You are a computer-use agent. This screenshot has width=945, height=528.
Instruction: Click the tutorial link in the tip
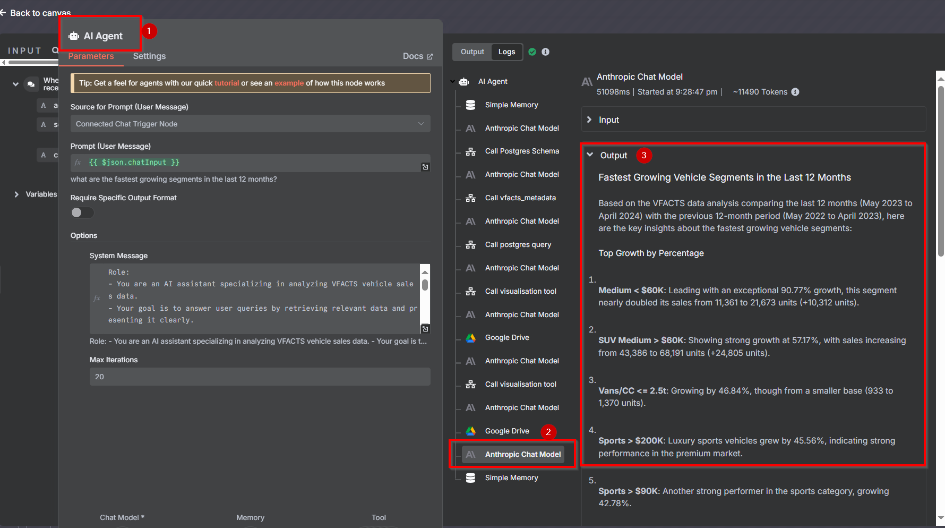tap(227, 83)
